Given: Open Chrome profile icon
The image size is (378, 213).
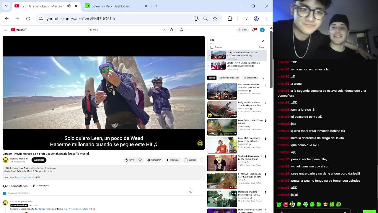Looking at the screenshot, I should click(256, 19).
